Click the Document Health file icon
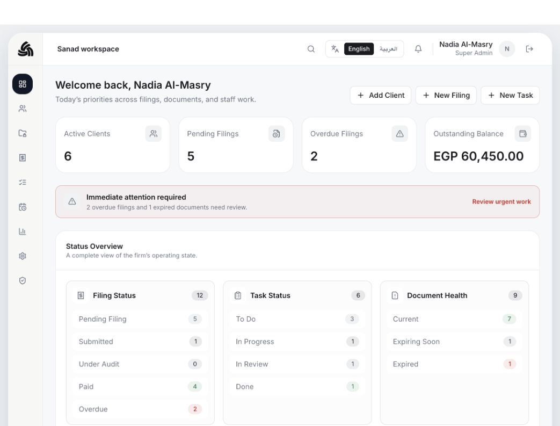This screenshot has width=560, height=426. tap(395, 295)
